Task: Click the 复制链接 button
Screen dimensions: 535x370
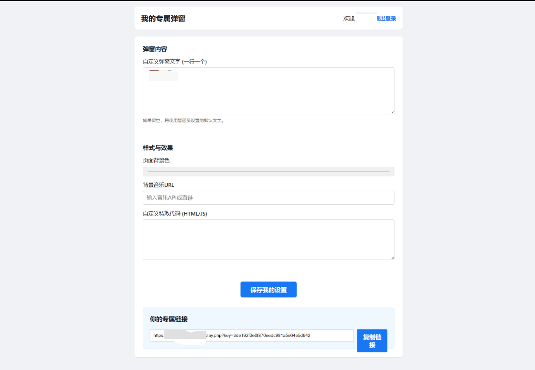Action: pos(372,341)
